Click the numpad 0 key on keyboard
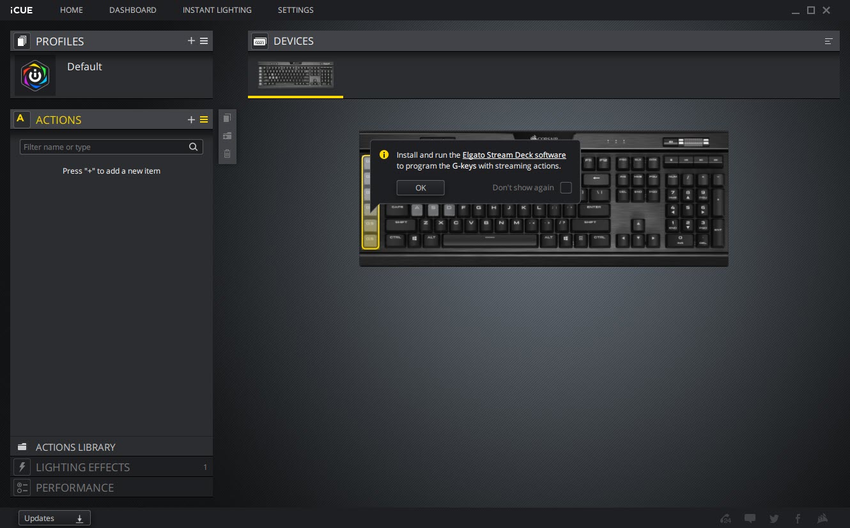Screen dimensions: 850x528 point(680,240)
